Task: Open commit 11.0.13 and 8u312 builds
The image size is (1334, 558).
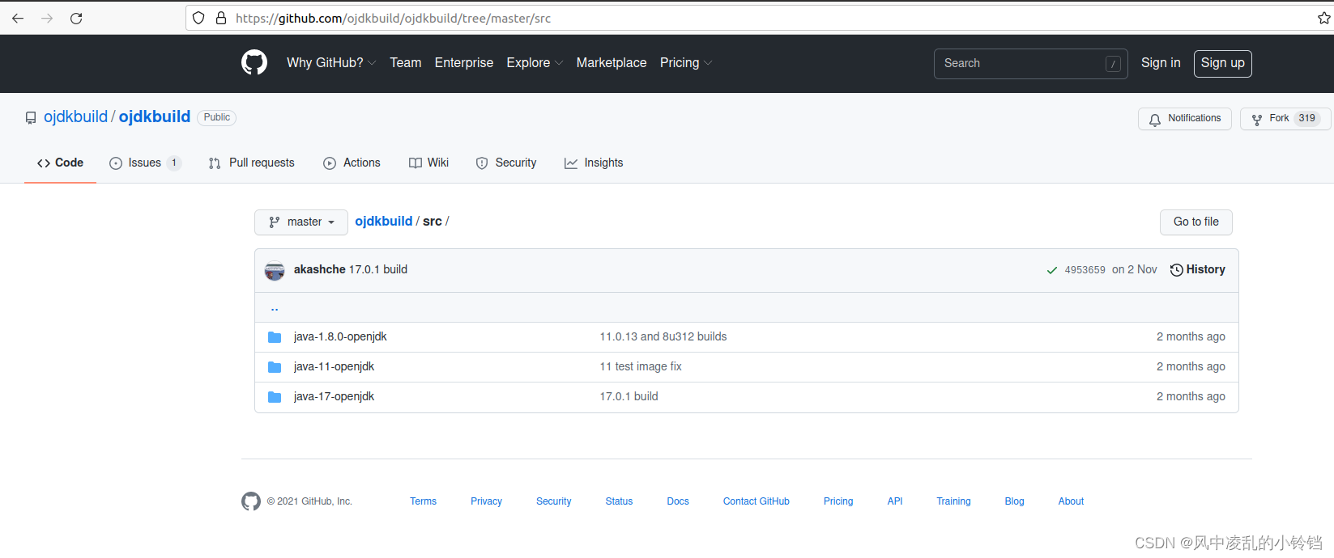Action: 663,336
